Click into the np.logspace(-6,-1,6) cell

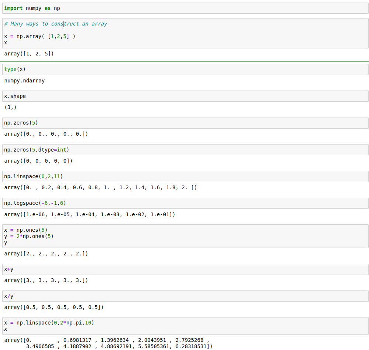(184, 203)
